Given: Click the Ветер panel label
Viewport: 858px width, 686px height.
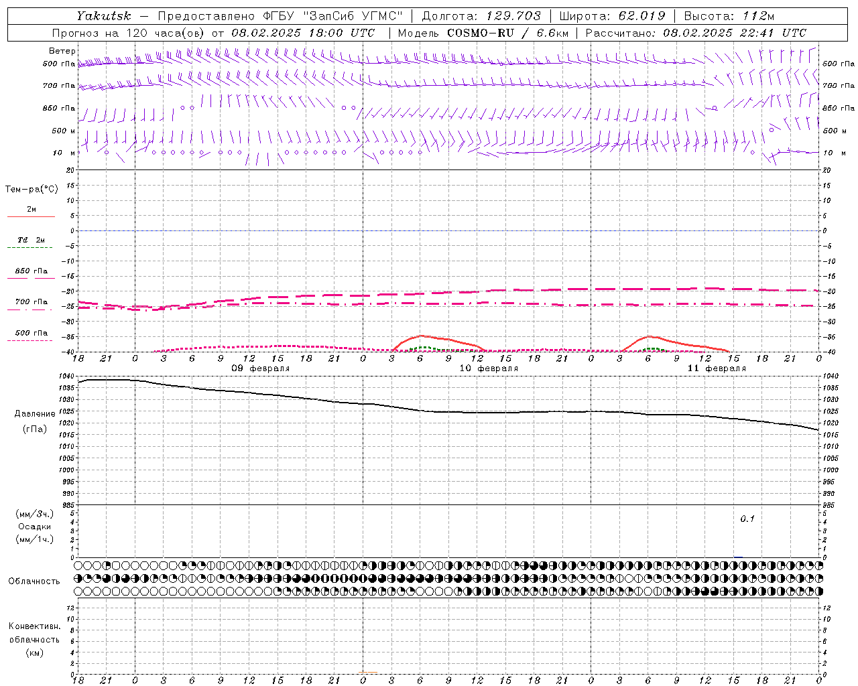Looking at the screenshot, I should [62, 51].
